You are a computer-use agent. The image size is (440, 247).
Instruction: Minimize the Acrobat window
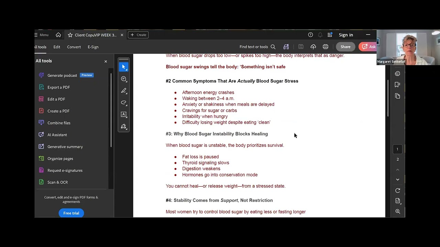[368, 35]
